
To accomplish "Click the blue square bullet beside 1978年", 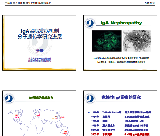I will [x=89, y=112].
